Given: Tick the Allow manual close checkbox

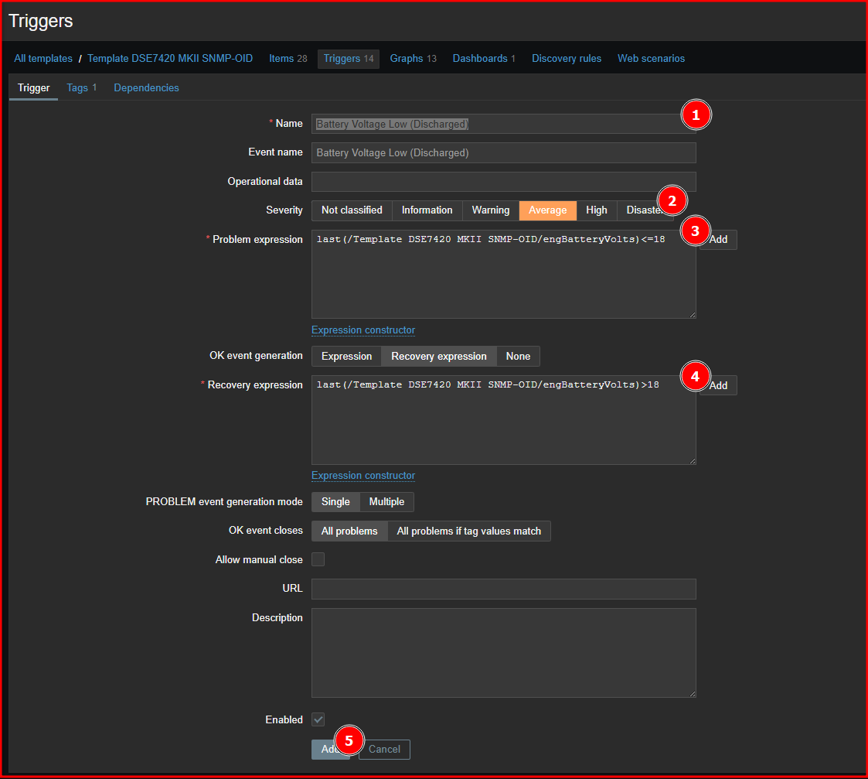Looking at the screenshot, I should click(x=318, y=559).
